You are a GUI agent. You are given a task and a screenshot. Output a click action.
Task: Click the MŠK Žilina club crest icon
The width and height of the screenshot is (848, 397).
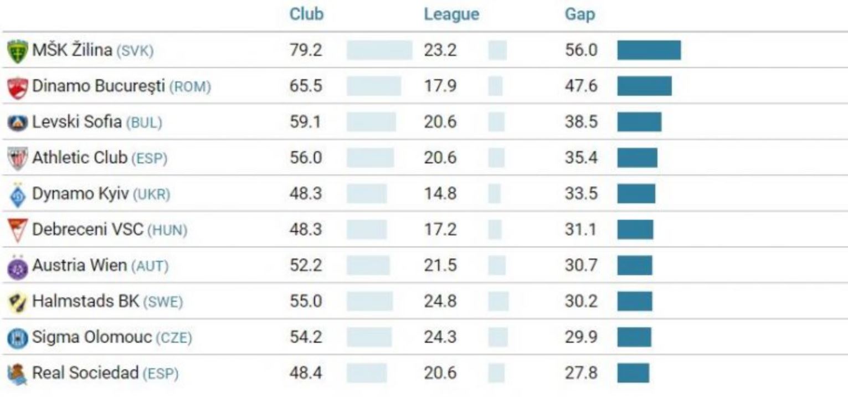pos(17,51)
